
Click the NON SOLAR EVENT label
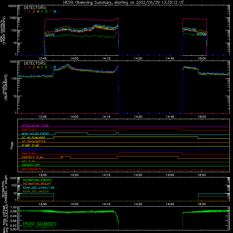tap(35, 134)
